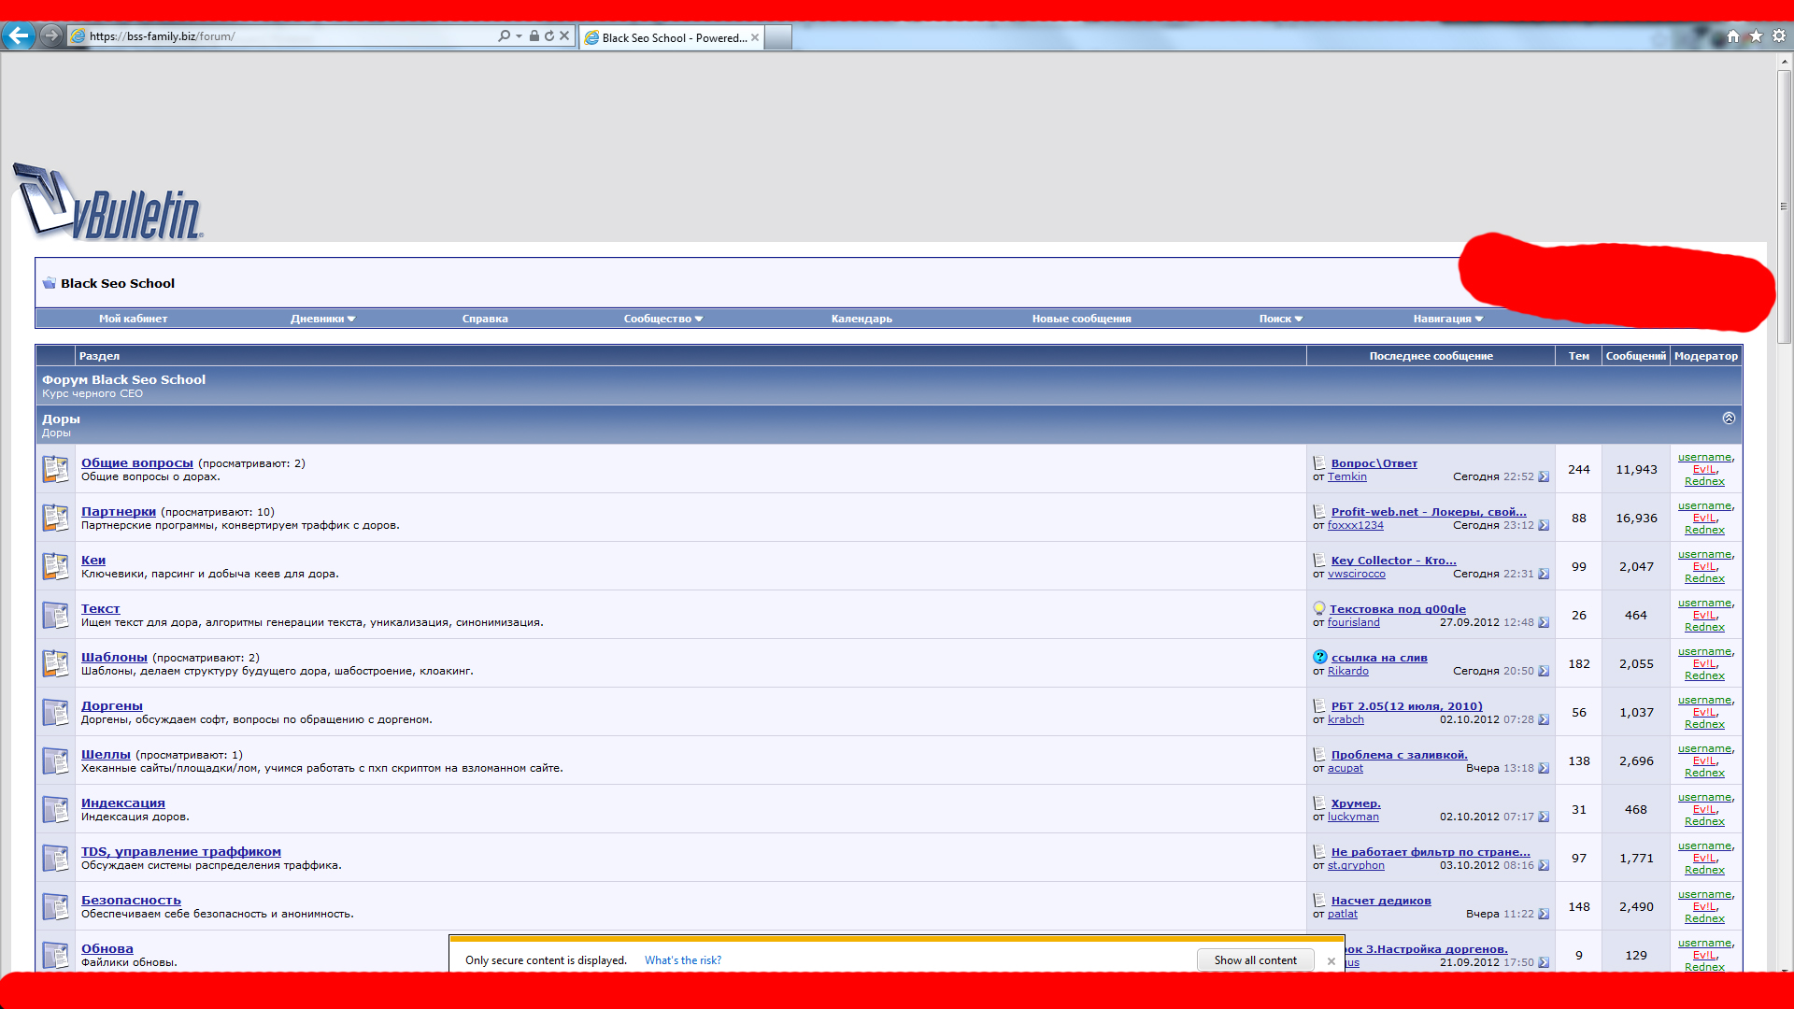
Task: Open moderator Rednex in Общие вопросы row
Action: click(x=1703, y=481)
